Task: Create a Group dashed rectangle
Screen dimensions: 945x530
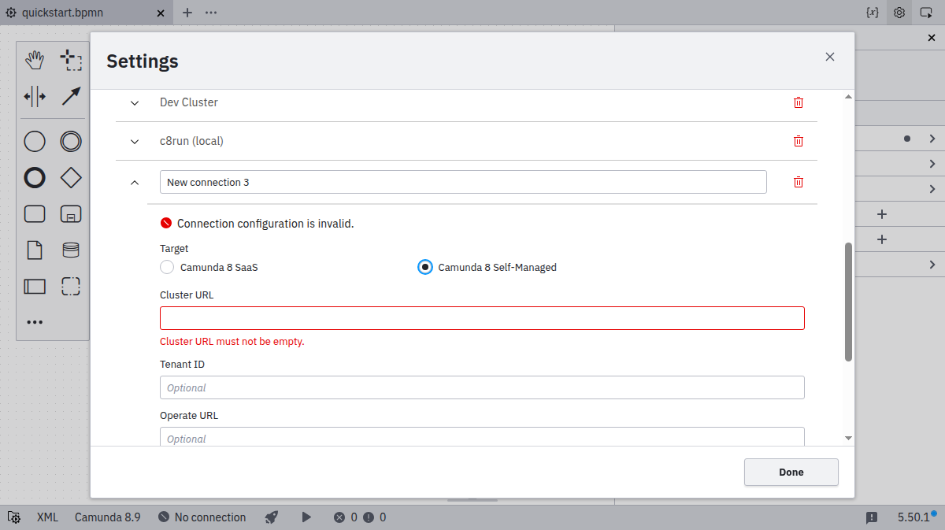Action: (x=71, y=287)
